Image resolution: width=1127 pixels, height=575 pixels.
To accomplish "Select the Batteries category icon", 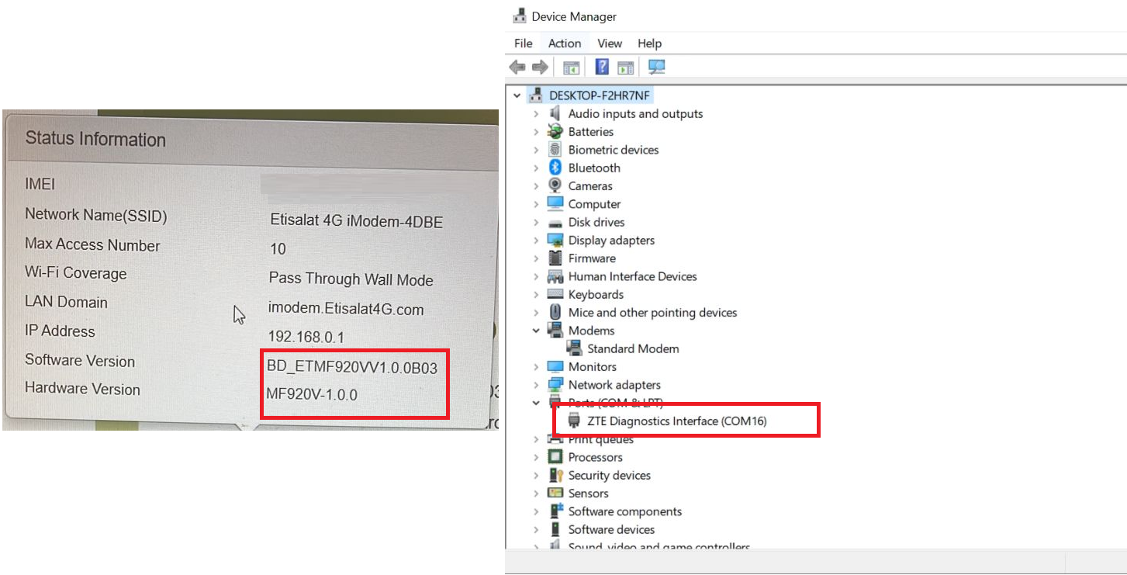I will click(x=555, y=132).
